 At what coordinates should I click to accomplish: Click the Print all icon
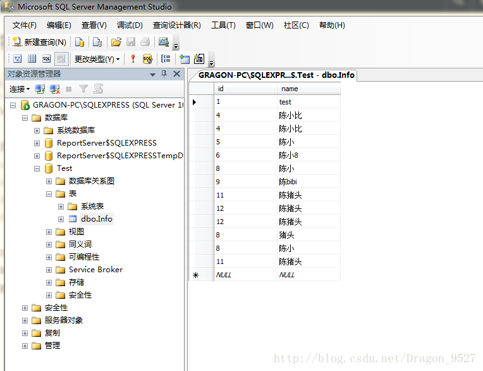[145, 42]
